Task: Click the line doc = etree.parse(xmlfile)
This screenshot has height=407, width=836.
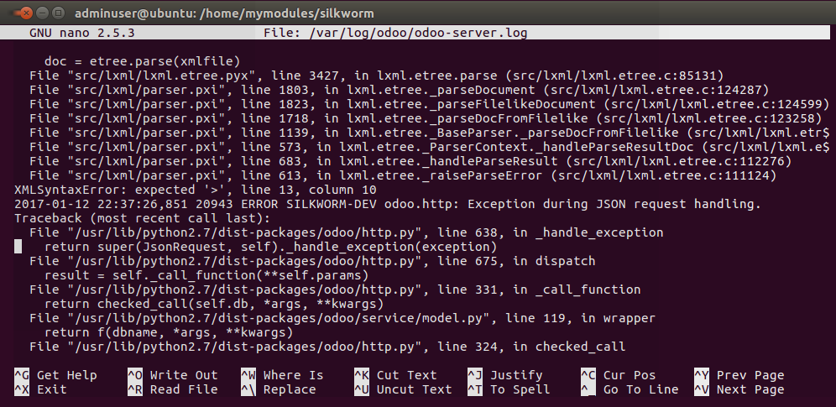Action: pyautogui.click(x=143, y=61)
